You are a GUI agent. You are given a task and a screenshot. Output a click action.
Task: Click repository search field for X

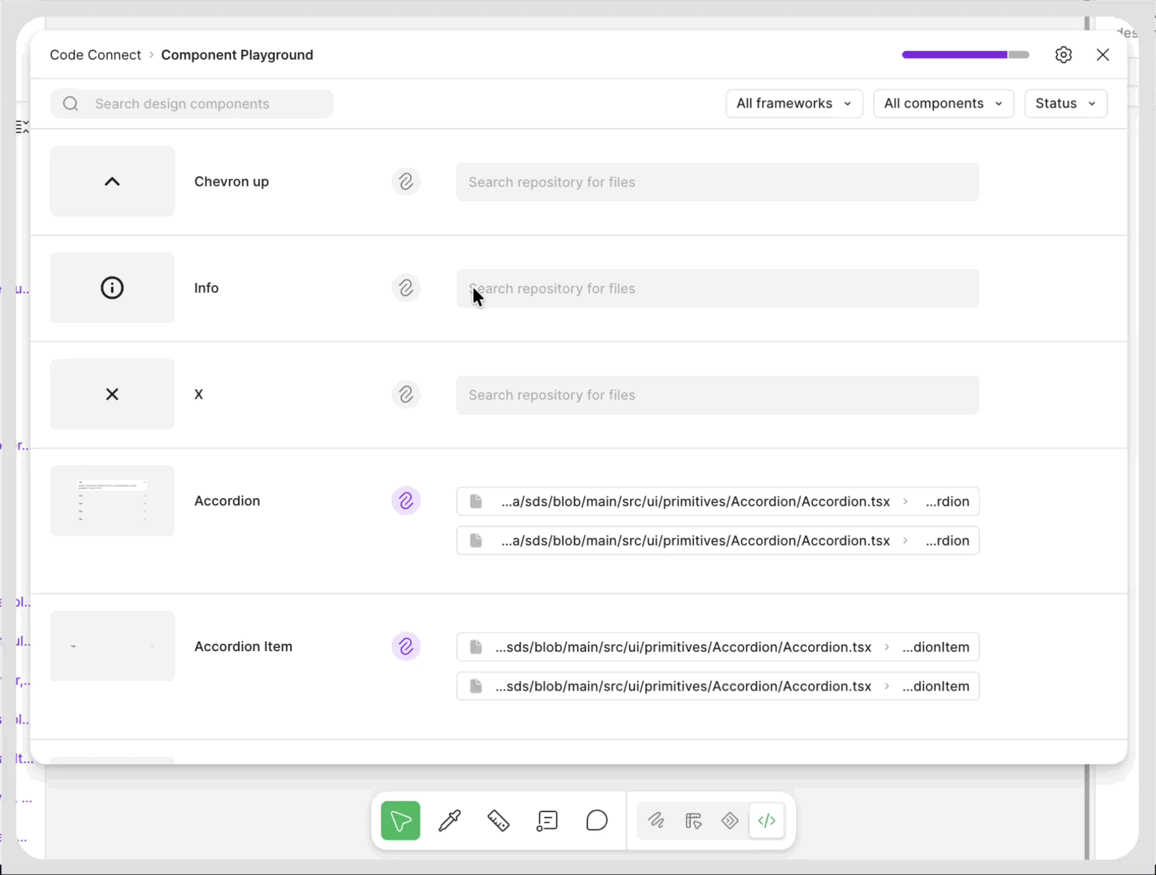click(x=718, y=395)
